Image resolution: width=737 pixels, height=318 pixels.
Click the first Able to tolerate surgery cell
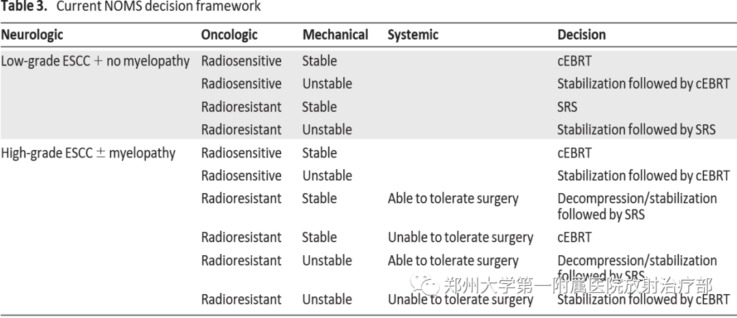(452, 199)
